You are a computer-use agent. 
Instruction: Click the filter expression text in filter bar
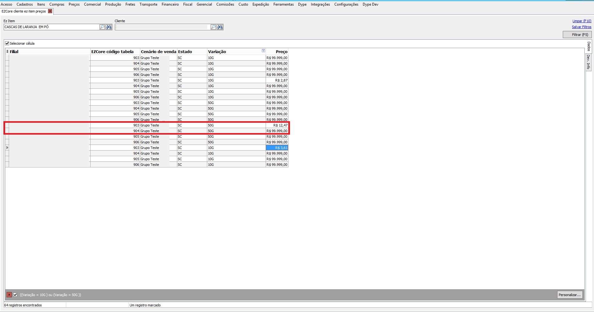[x=50, y=295]
